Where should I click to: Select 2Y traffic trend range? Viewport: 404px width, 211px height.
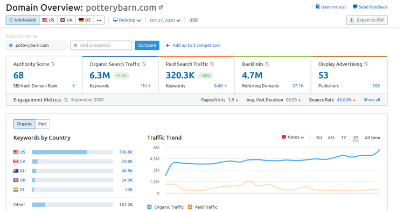click(356, 138)
